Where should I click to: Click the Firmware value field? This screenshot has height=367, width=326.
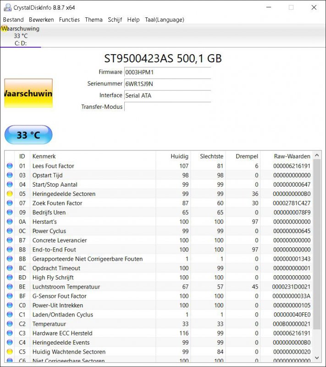point(167,72)
